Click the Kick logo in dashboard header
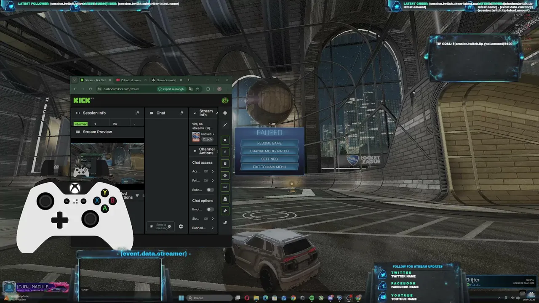Image resolution: width=539 pixels, height=303 pixels. (x=83, y=100)
